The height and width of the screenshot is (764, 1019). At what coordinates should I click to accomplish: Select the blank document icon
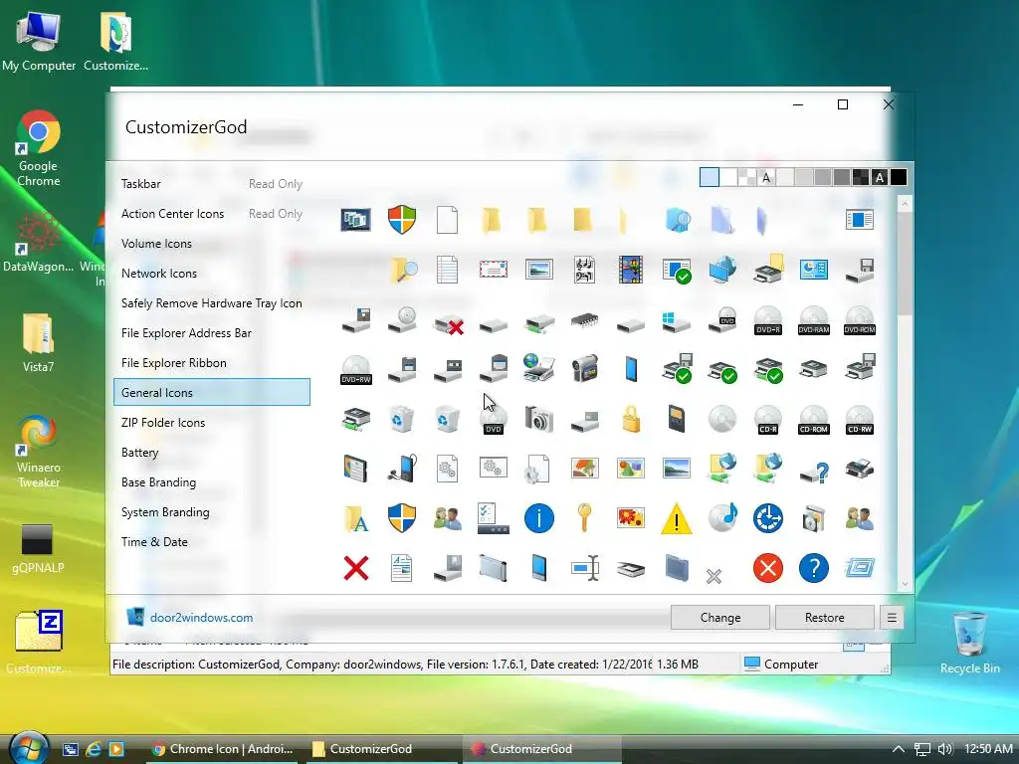[447, 220]
